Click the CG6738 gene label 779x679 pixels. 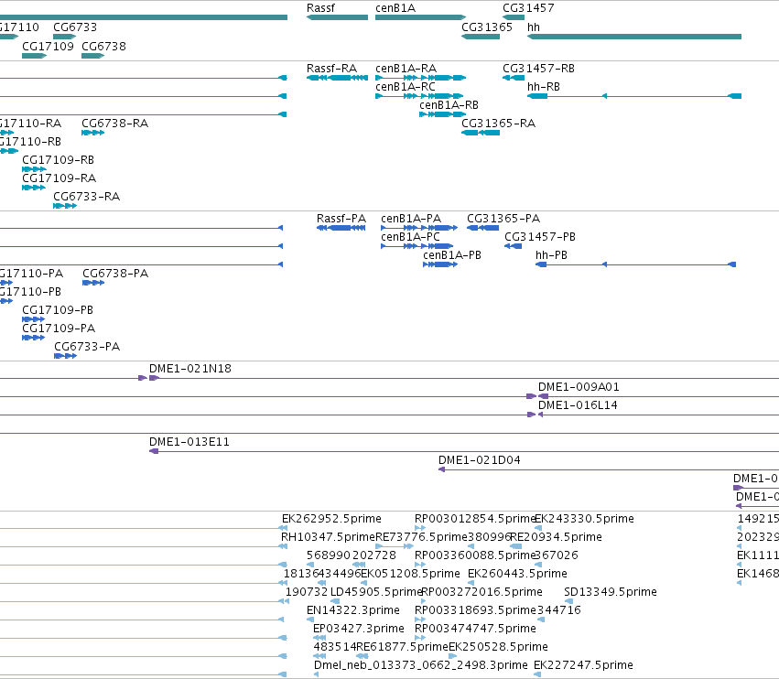pos(103,46)
